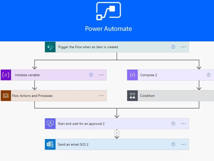Open more options for Flow Actions and Processes

[x=101, y=96]
